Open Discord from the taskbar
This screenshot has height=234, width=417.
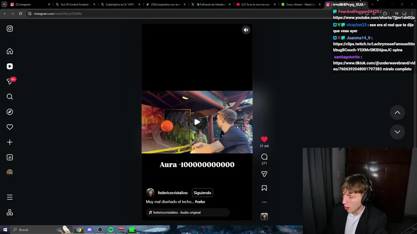tap(90, 230)
